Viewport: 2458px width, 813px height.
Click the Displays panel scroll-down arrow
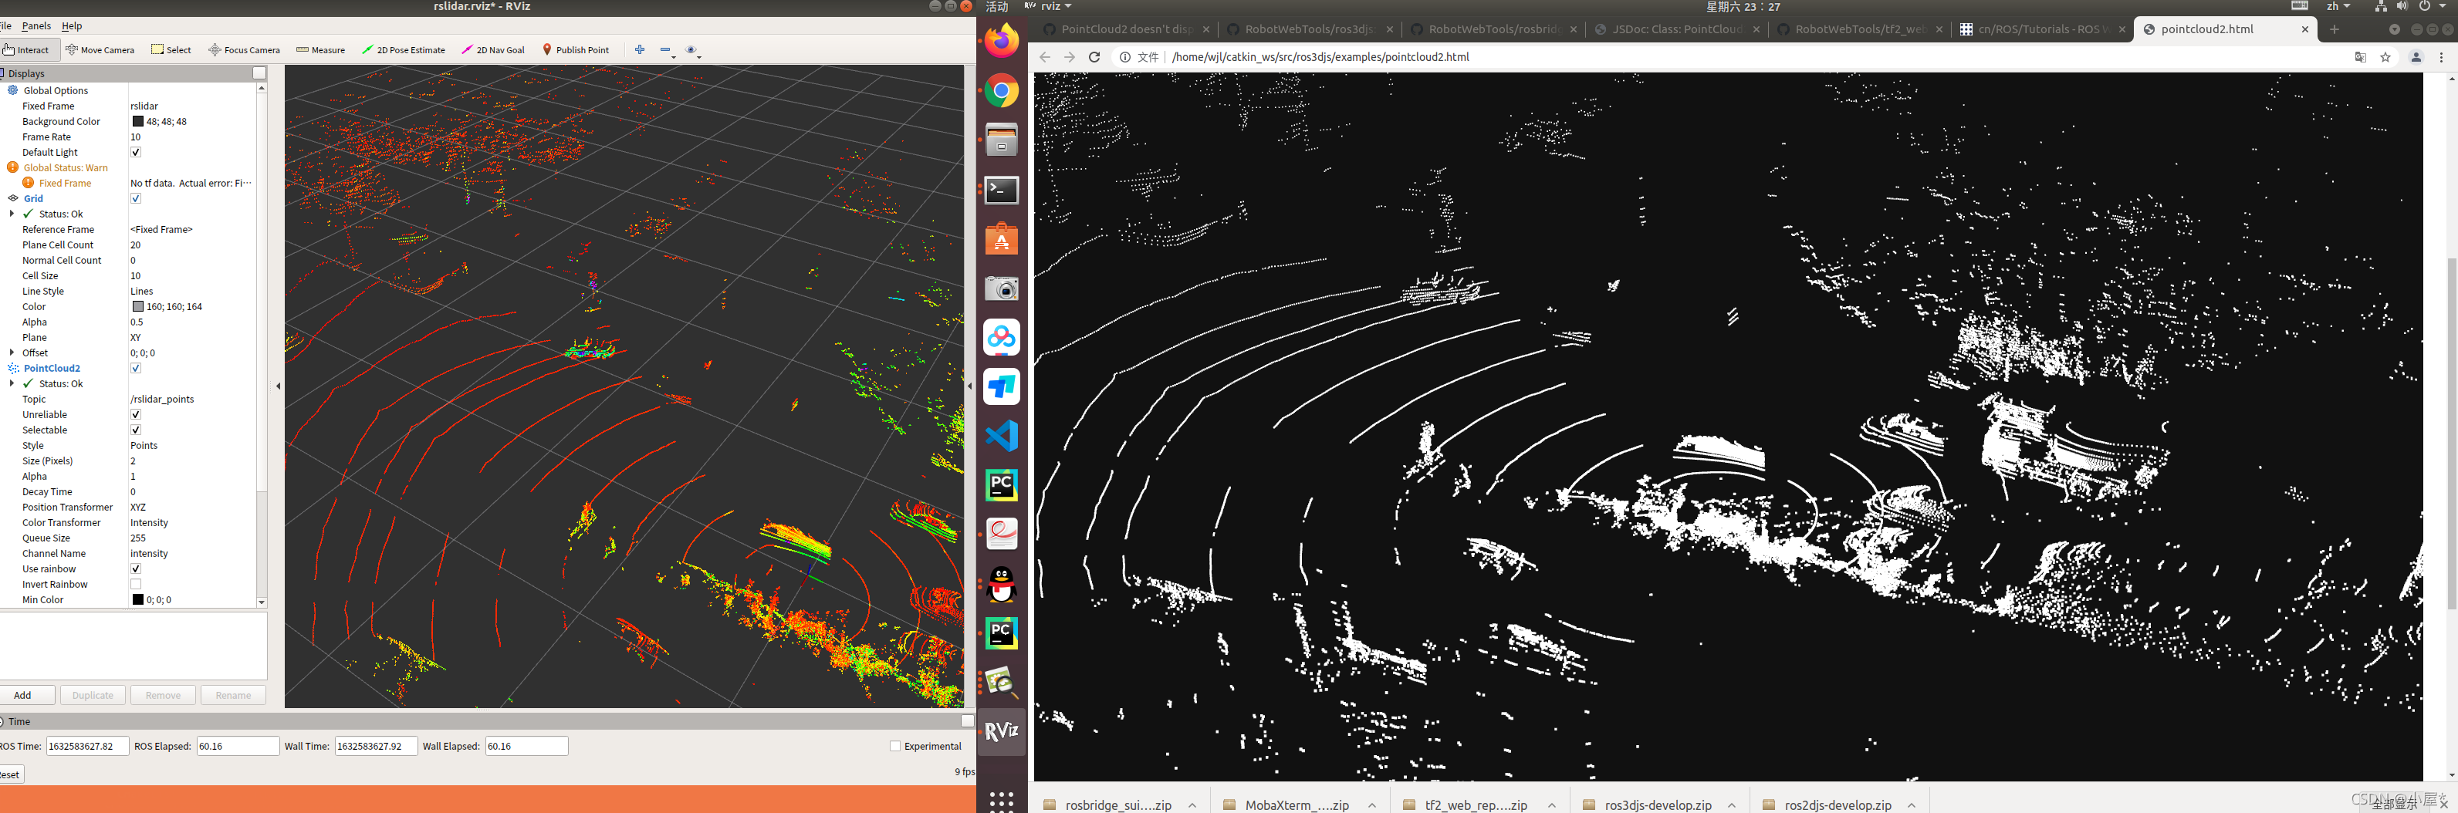click(262, 602)
